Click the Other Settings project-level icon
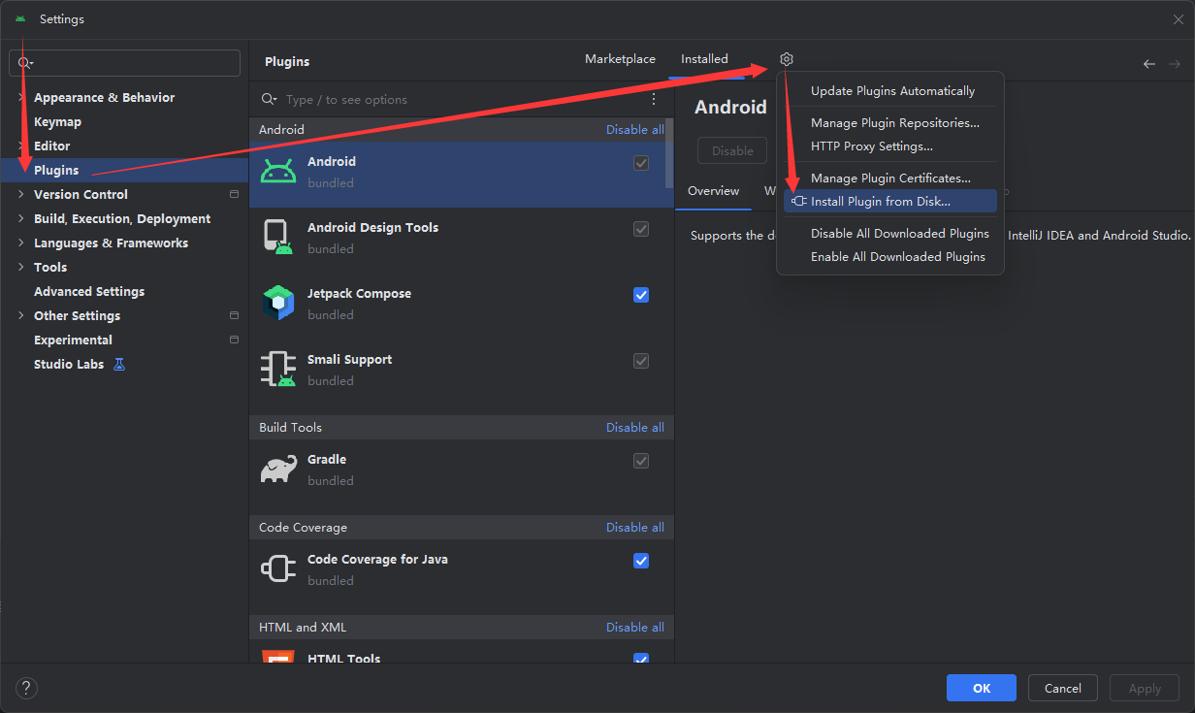The width and height of the screenshot is (1195, 713). 234,315
